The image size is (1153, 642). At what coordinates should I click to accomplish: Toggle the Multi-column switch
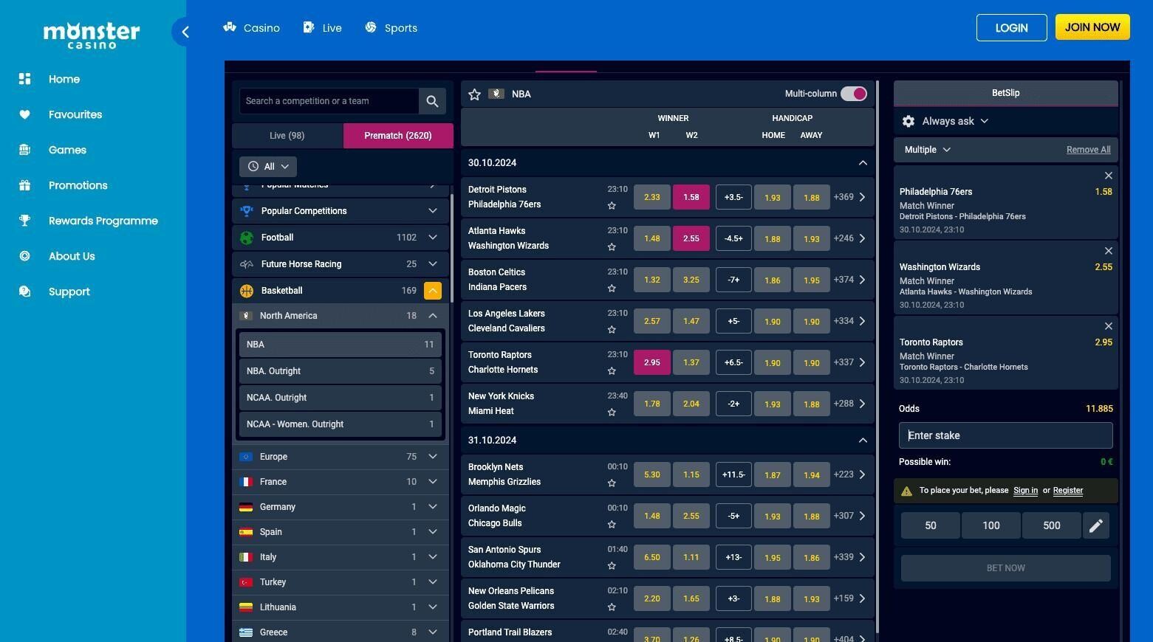point(854,94)
